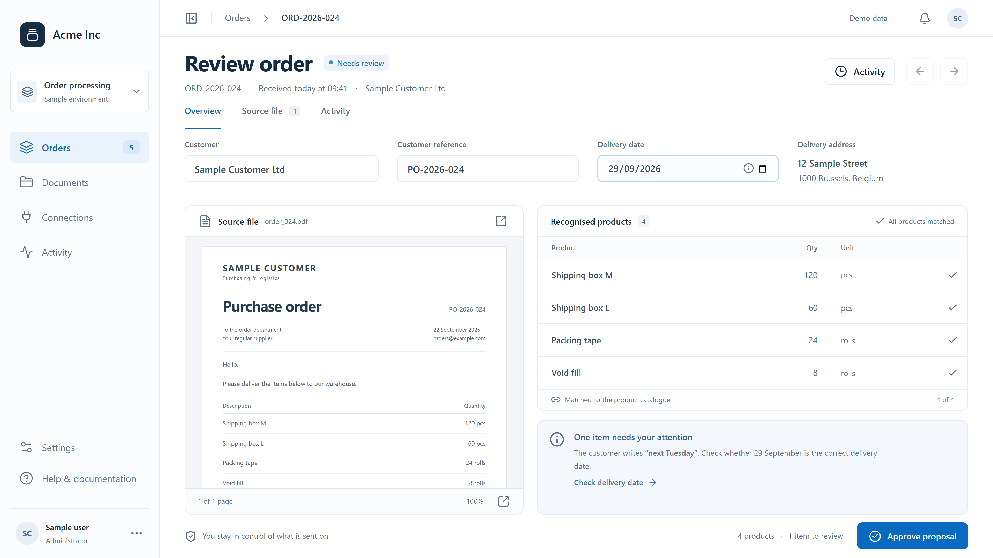Click the All products matched label

pyautogui.click(x=915, y=221)
